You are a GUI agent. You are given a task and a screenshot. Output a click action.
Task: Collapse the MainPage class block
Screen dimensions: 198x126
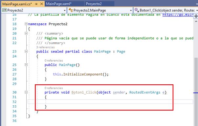(26, 51)
